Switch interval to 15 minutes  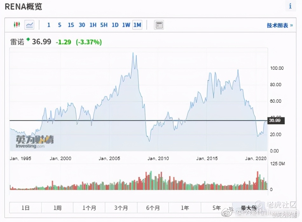71,25
